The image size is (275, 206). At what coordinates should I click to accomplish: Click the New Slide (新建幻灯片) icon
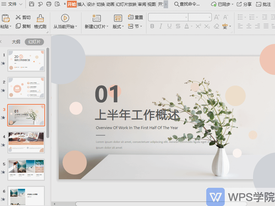pyautogui.click(x=96, y=19)
